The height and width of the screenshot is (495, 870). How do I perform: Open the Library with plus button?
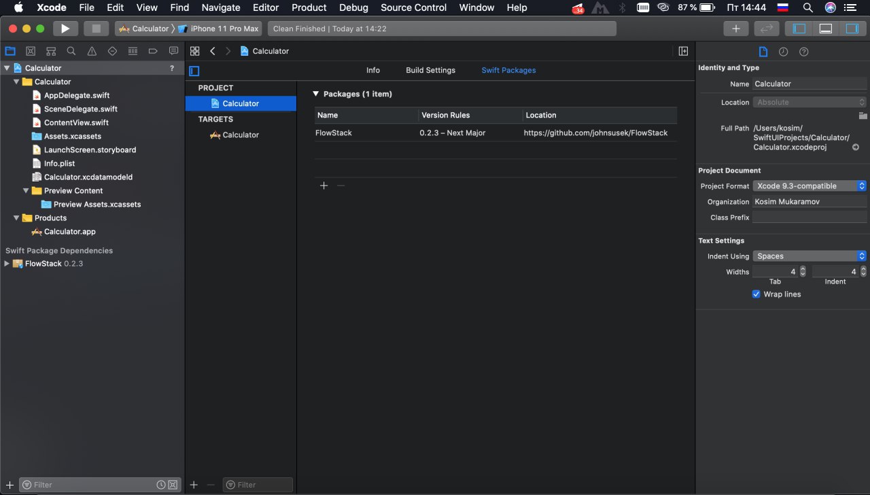pos(736,29)
